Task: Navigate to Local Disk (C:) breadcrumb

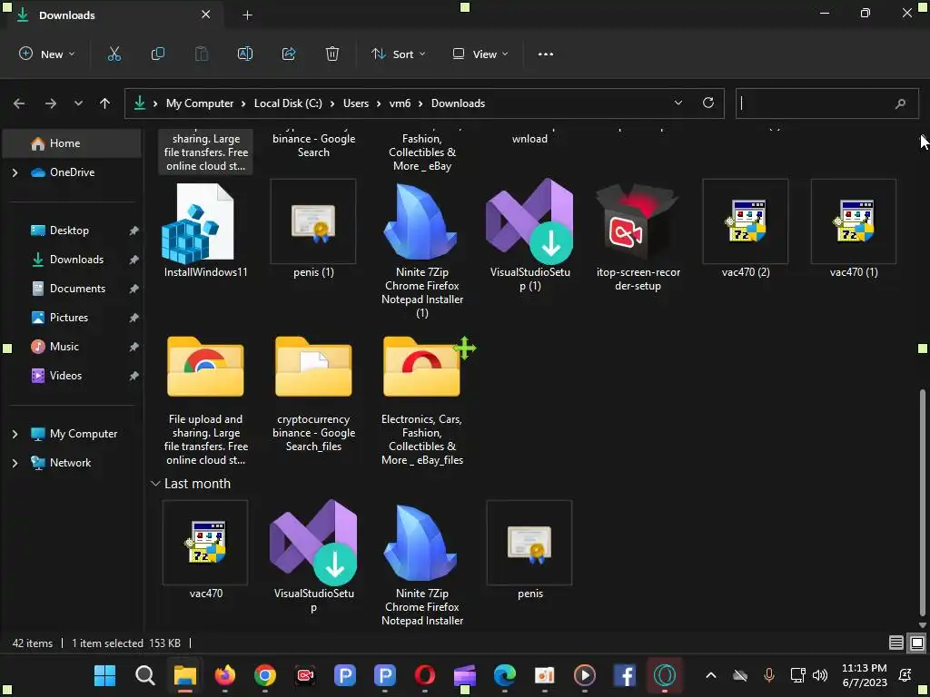Action: (x=288, y=103)
